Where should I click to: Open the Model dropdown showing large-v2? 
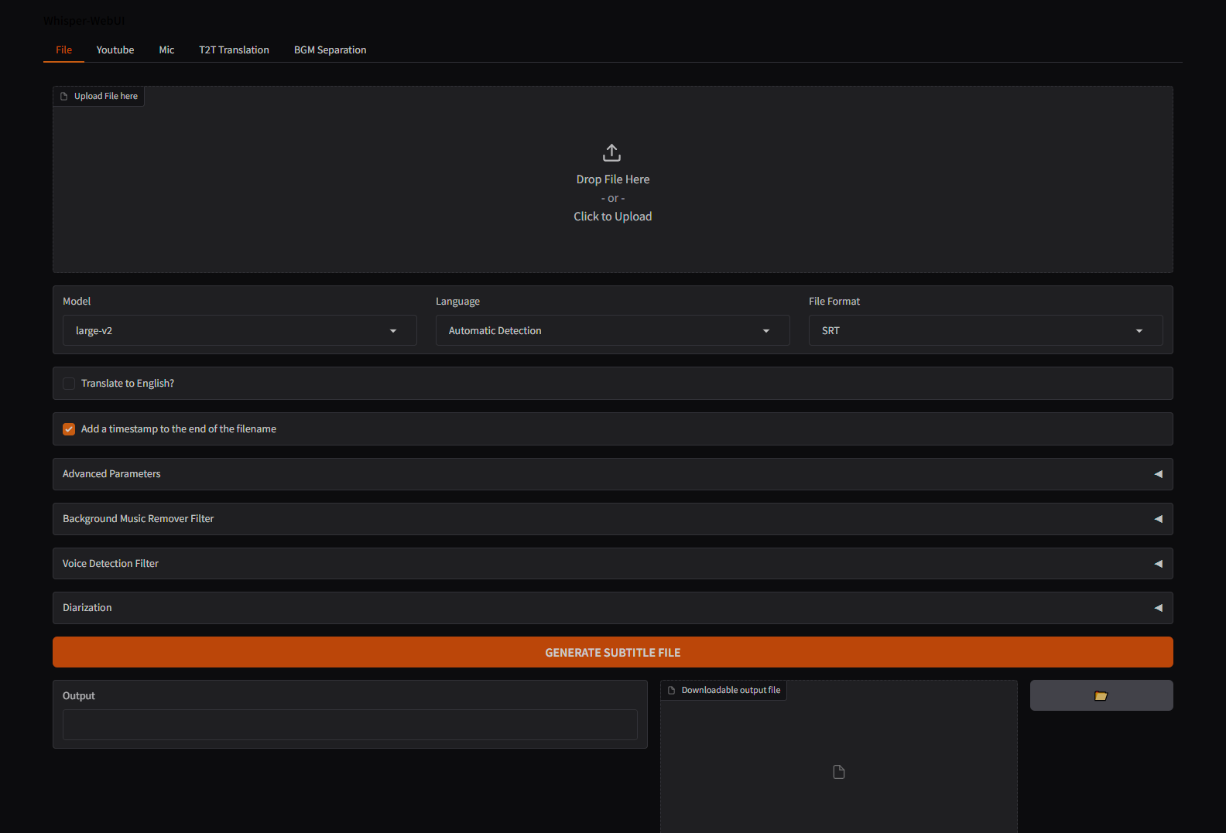click(x=240, y=330)
